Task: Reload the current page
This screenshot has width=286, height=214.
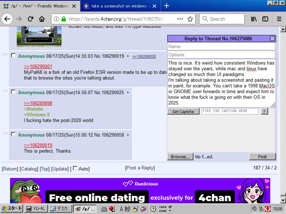Action: (x=30, y=19)
